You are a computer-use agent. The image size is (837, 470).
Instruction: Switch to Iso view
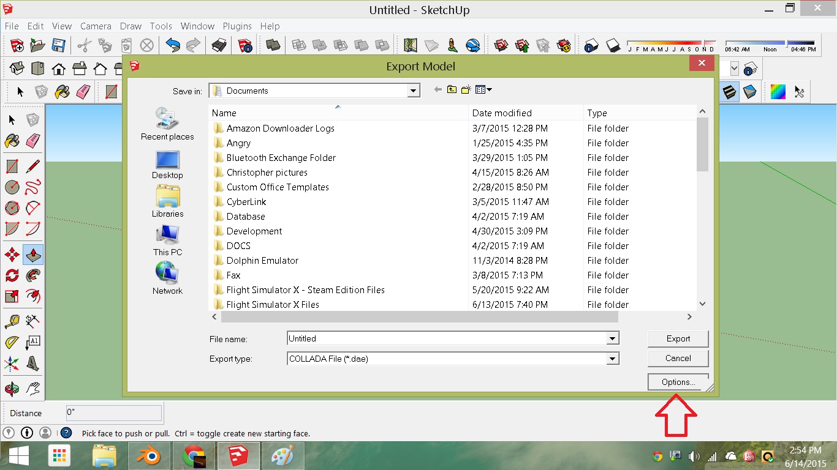(x=17, y=68)
